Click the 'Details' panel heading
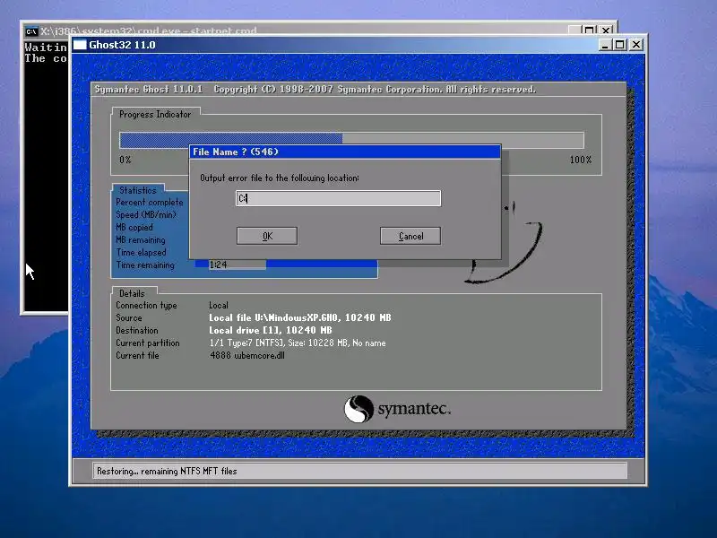Viewport: 717px width, 538px height. [x=132, y=294]
